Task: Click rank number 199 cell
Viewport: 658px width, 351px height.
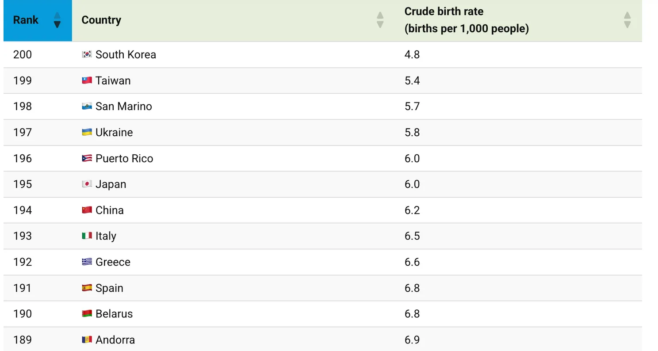Action: [x=23, y=80]
